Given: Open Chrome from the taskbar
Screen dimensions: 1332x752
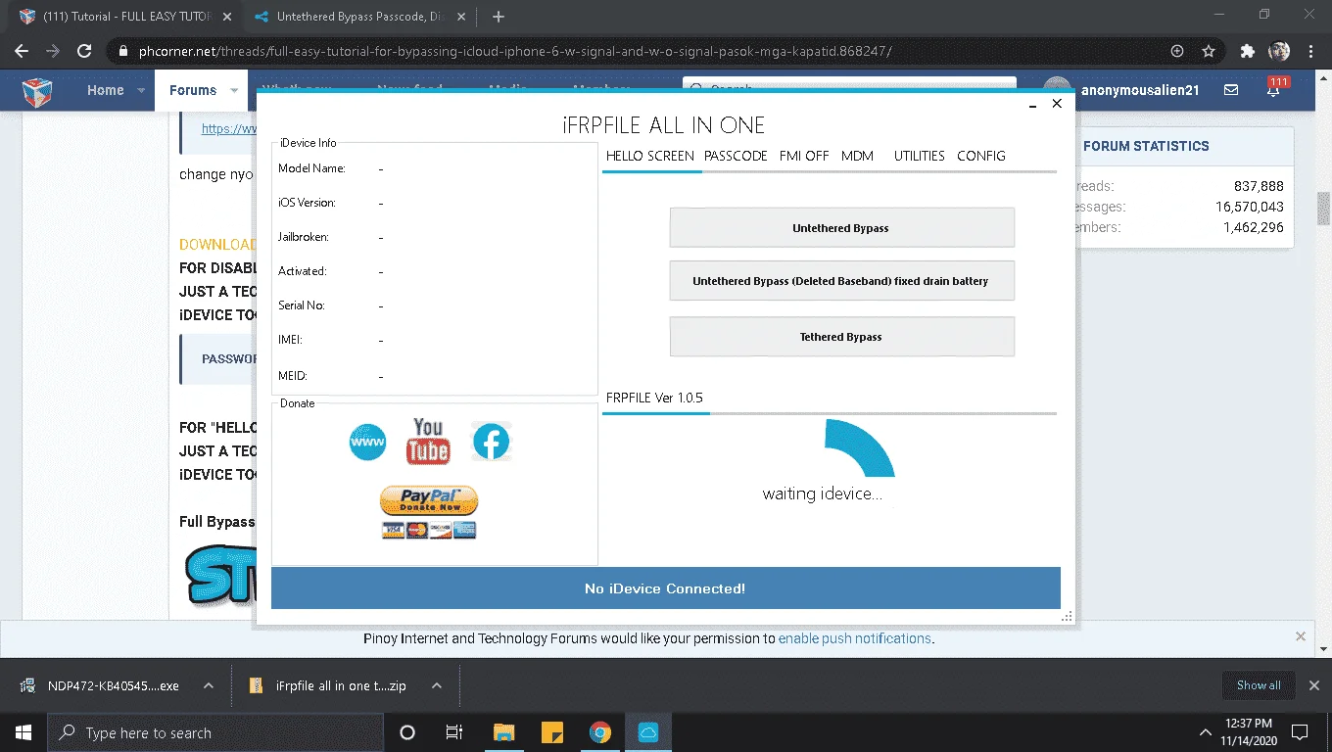Looking at the screenshot, I should (x=599, y=732).
